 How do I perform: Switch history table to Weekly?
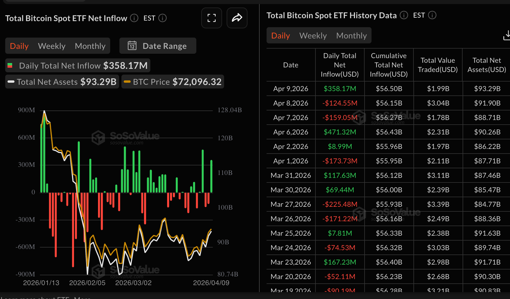tap(313, 36)
